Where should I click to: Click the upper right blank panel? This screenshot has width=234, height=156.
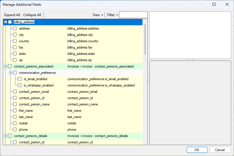pos(190,35)
